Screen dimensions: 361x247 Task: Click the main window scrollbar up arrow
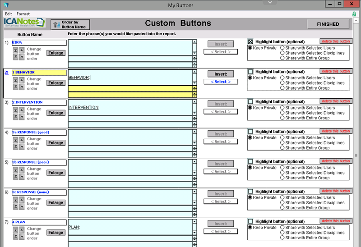[356, 21]
